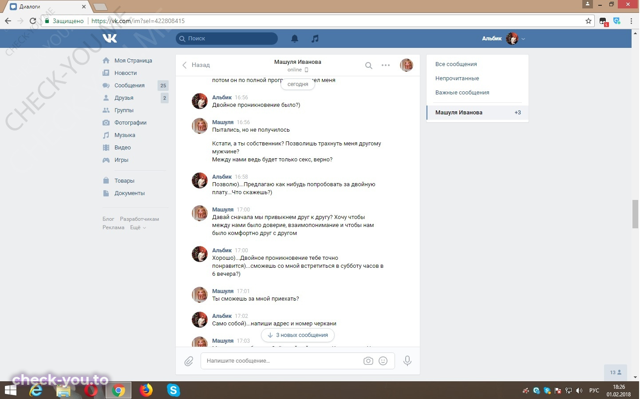Viewport: 640px width, 399px height.
Task: Open Игры in left menu
Action: [121, 160]
